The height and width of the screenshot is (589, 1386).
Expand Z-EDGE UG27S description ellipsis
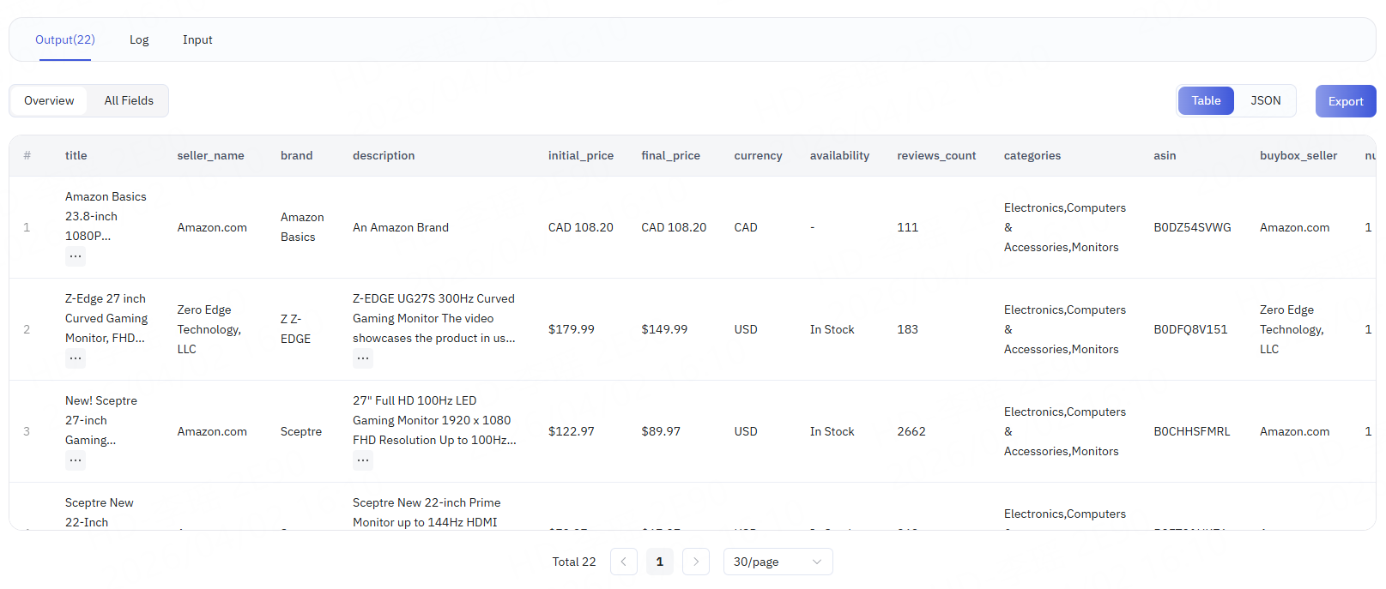tap(363, 358)
